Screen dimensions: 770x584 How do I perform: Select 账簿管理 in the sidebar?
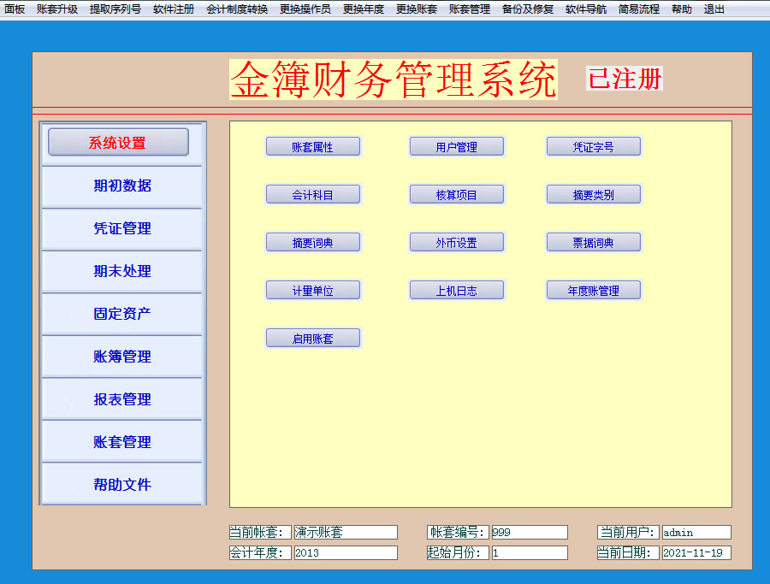click(122, 357)
